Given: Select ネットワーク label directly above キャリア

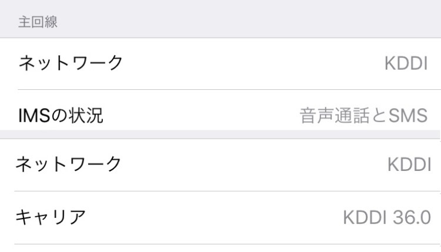Looking at the screenshot, I should click(x=68, y=163).
